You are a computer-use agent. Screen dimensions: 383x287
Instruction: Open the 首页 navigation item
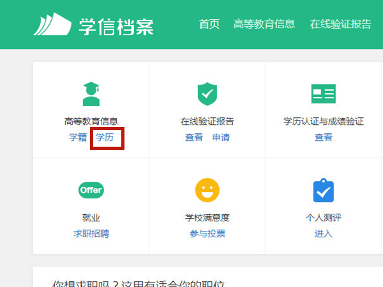209,24
